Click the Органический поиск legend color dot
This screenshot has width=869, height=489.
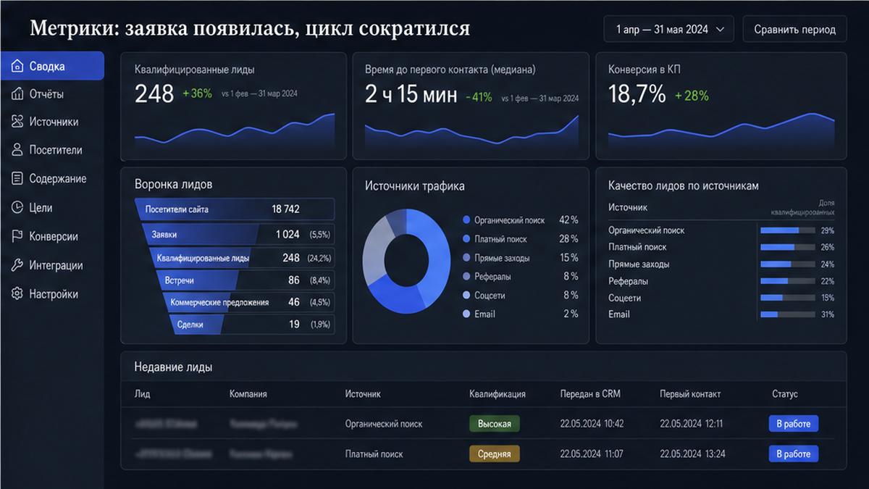click(466, 220)
